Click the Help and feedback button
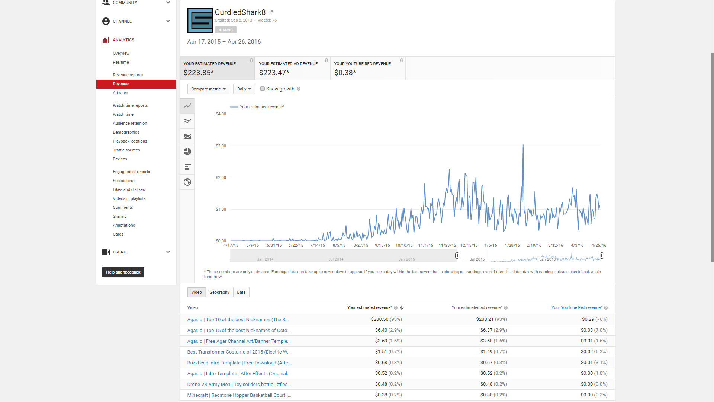 point(123,272)
